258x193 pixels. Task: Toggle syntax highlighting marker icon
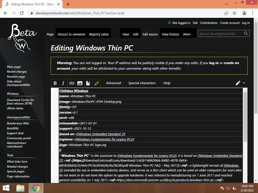click(96, 83)
